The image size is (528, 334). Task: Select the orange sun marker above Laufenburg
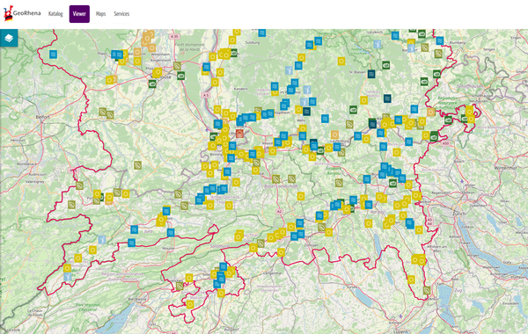click(x=334, y=134)
